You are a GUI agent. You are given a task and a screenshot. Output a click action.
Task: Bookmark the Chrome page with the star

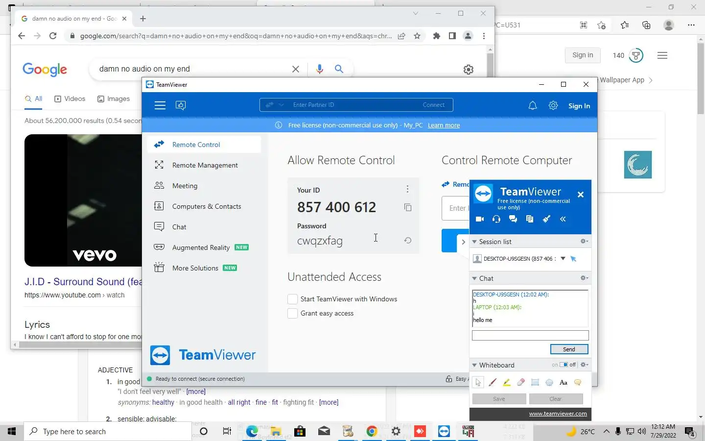pyautogui.click(x=417, y=36)
